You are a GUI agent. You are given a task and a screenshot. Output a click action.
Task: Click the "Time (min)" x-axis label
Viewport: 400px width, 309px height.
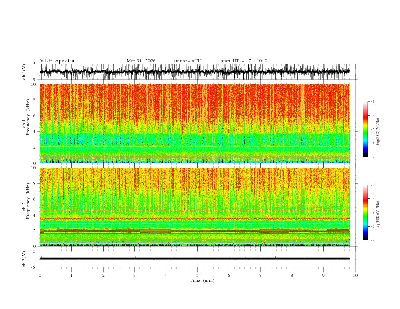tap(202, 280)
